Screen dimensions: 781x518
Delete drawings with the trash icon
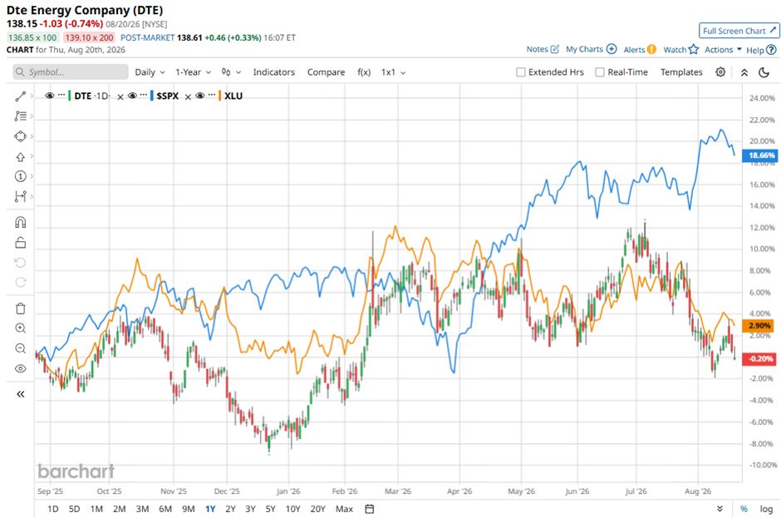(x=21, y=308)
